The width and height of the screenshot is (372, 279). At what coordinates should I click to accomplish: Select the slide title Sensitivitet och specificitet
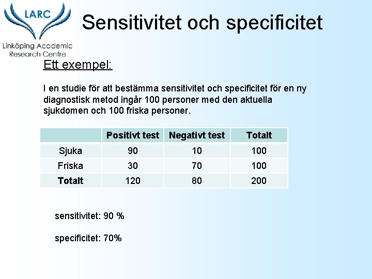click(202, 23)
